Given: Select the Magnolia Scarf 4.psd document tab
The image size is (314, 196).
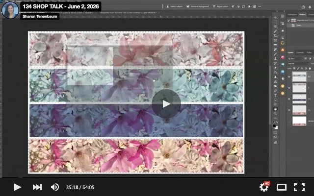Looking at the screenshot, I should [130, 12].
